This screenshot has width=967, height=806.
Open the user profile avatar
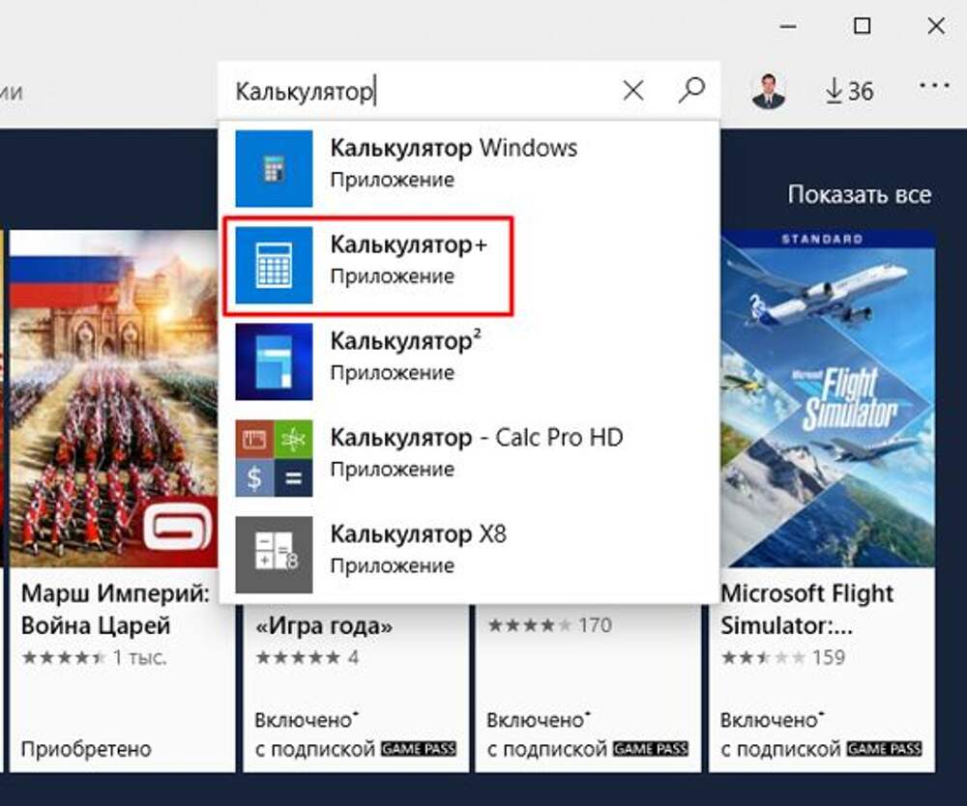click(x=769, y=91)
